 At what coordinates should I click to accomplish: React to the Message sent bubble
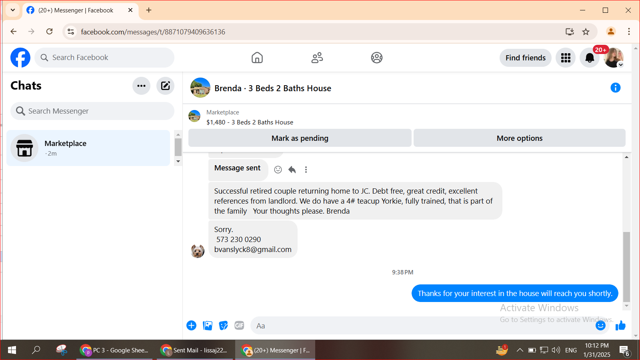click(x=278, y=170)
